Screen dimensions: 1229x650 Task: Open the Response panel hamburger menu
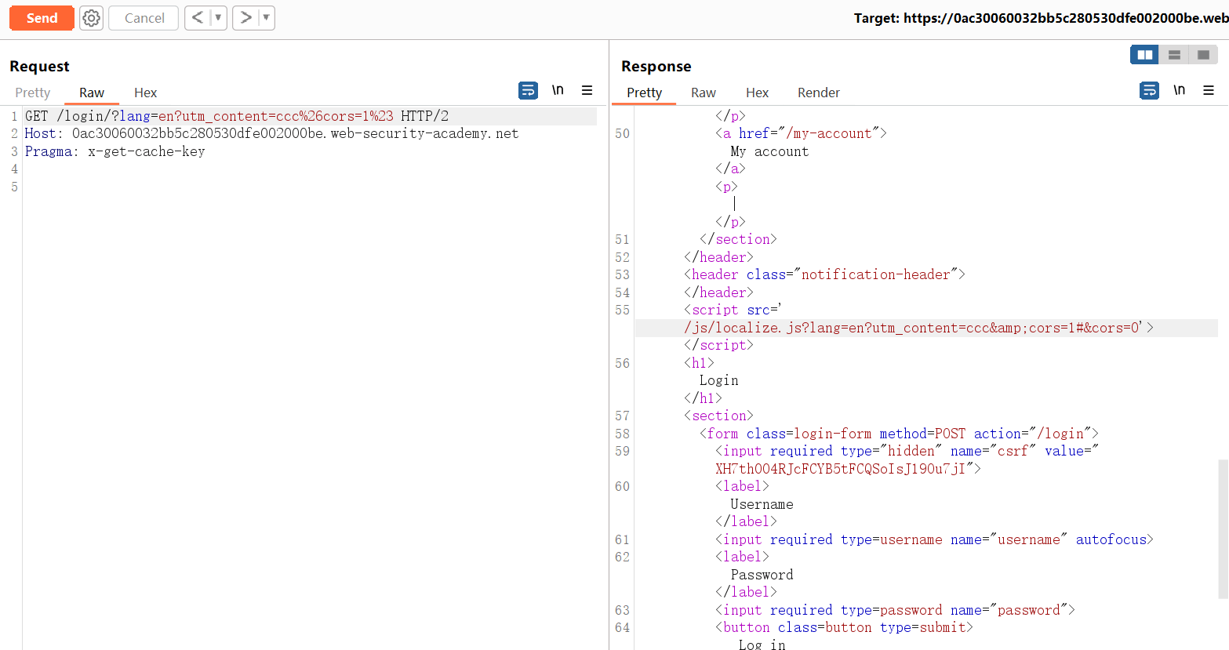(x=1209, y=91)
